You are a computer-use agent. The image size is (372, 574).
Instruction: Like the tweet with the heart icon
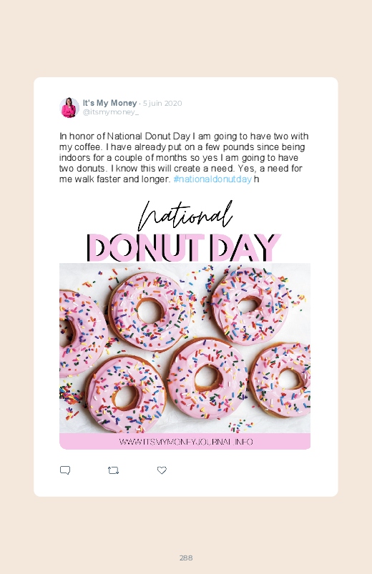162,470
